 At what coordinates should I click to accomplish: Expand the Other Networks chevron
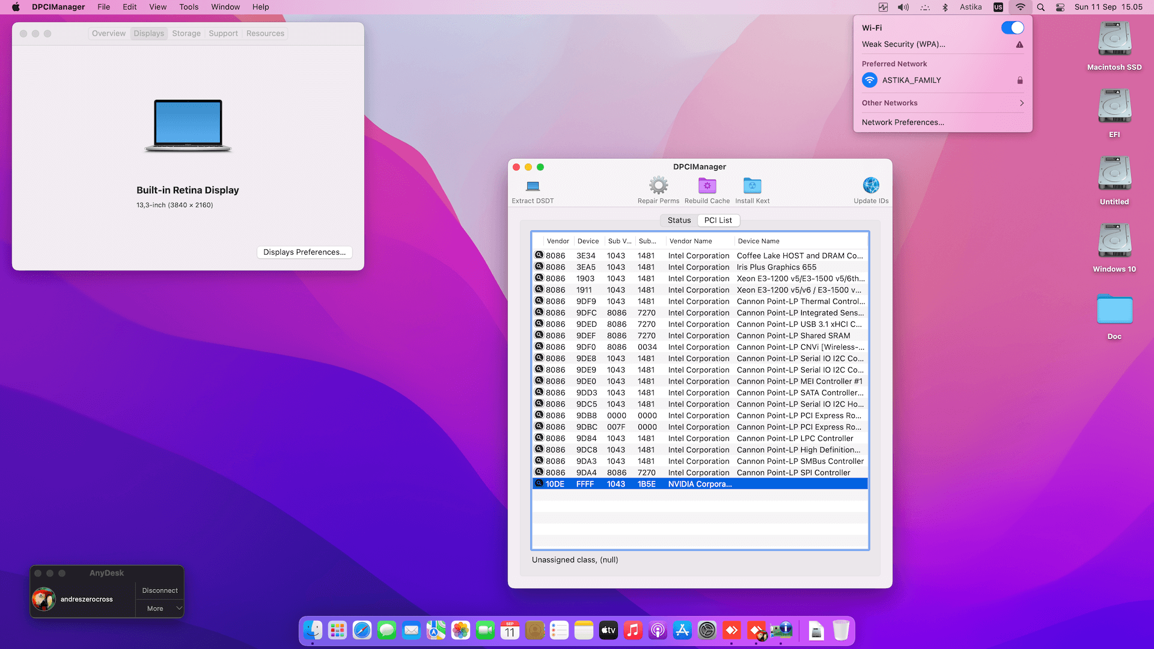(x=1021, y=103)
